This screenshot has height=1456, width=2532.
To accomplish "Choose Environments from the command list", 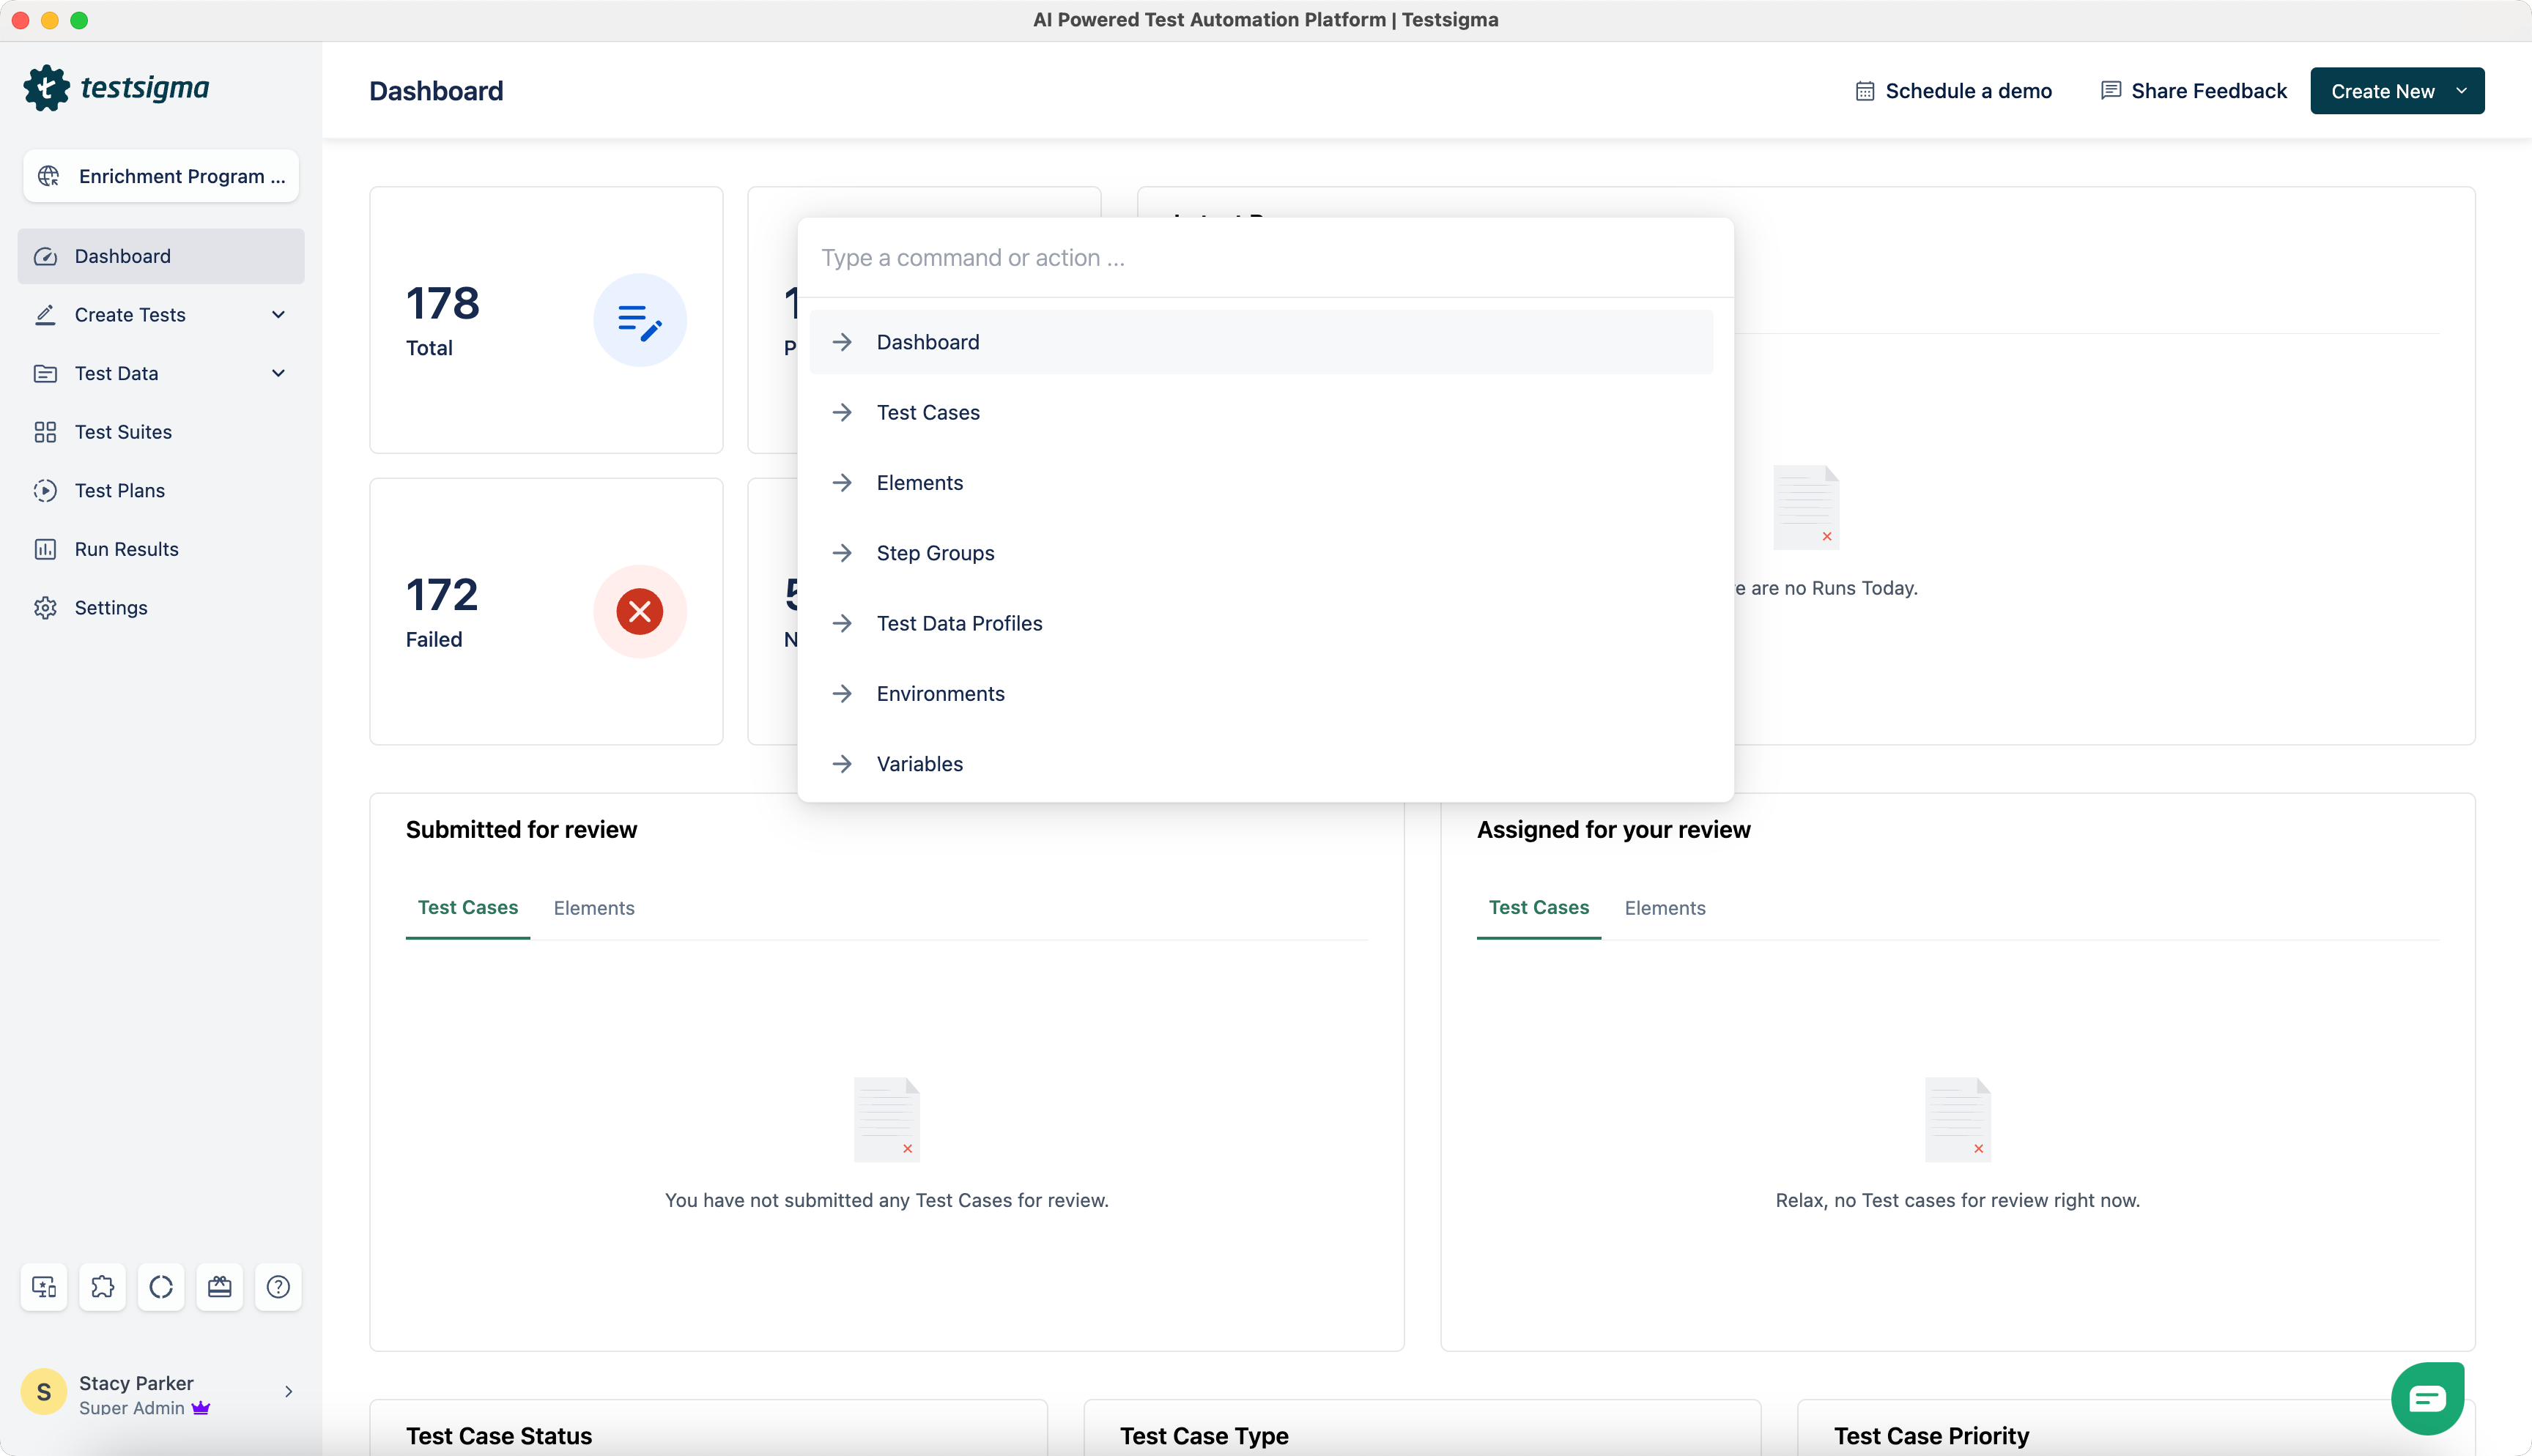I will tap(940, 693).
